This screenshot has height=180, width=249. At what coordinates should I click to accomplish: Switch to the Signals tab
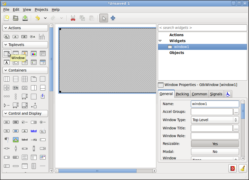pos(216,94)
